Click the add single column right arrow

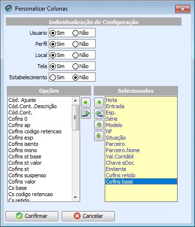[x=86, y=102]
